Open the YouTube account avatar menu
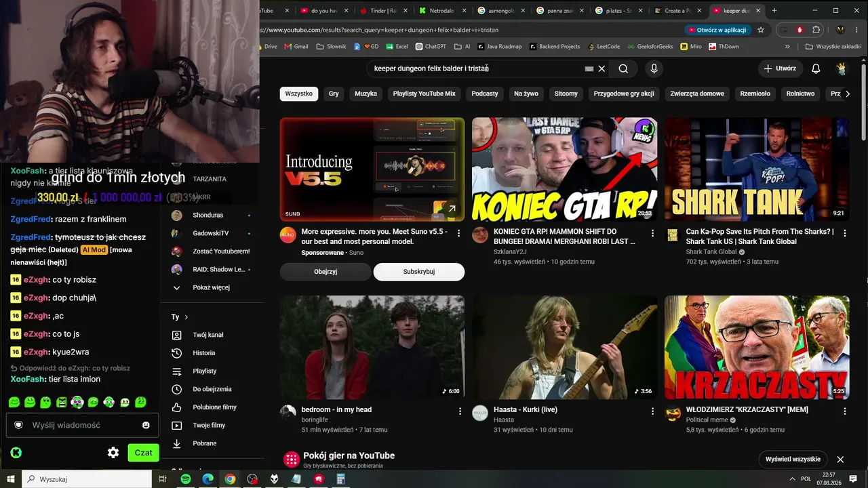 [842, 68]
